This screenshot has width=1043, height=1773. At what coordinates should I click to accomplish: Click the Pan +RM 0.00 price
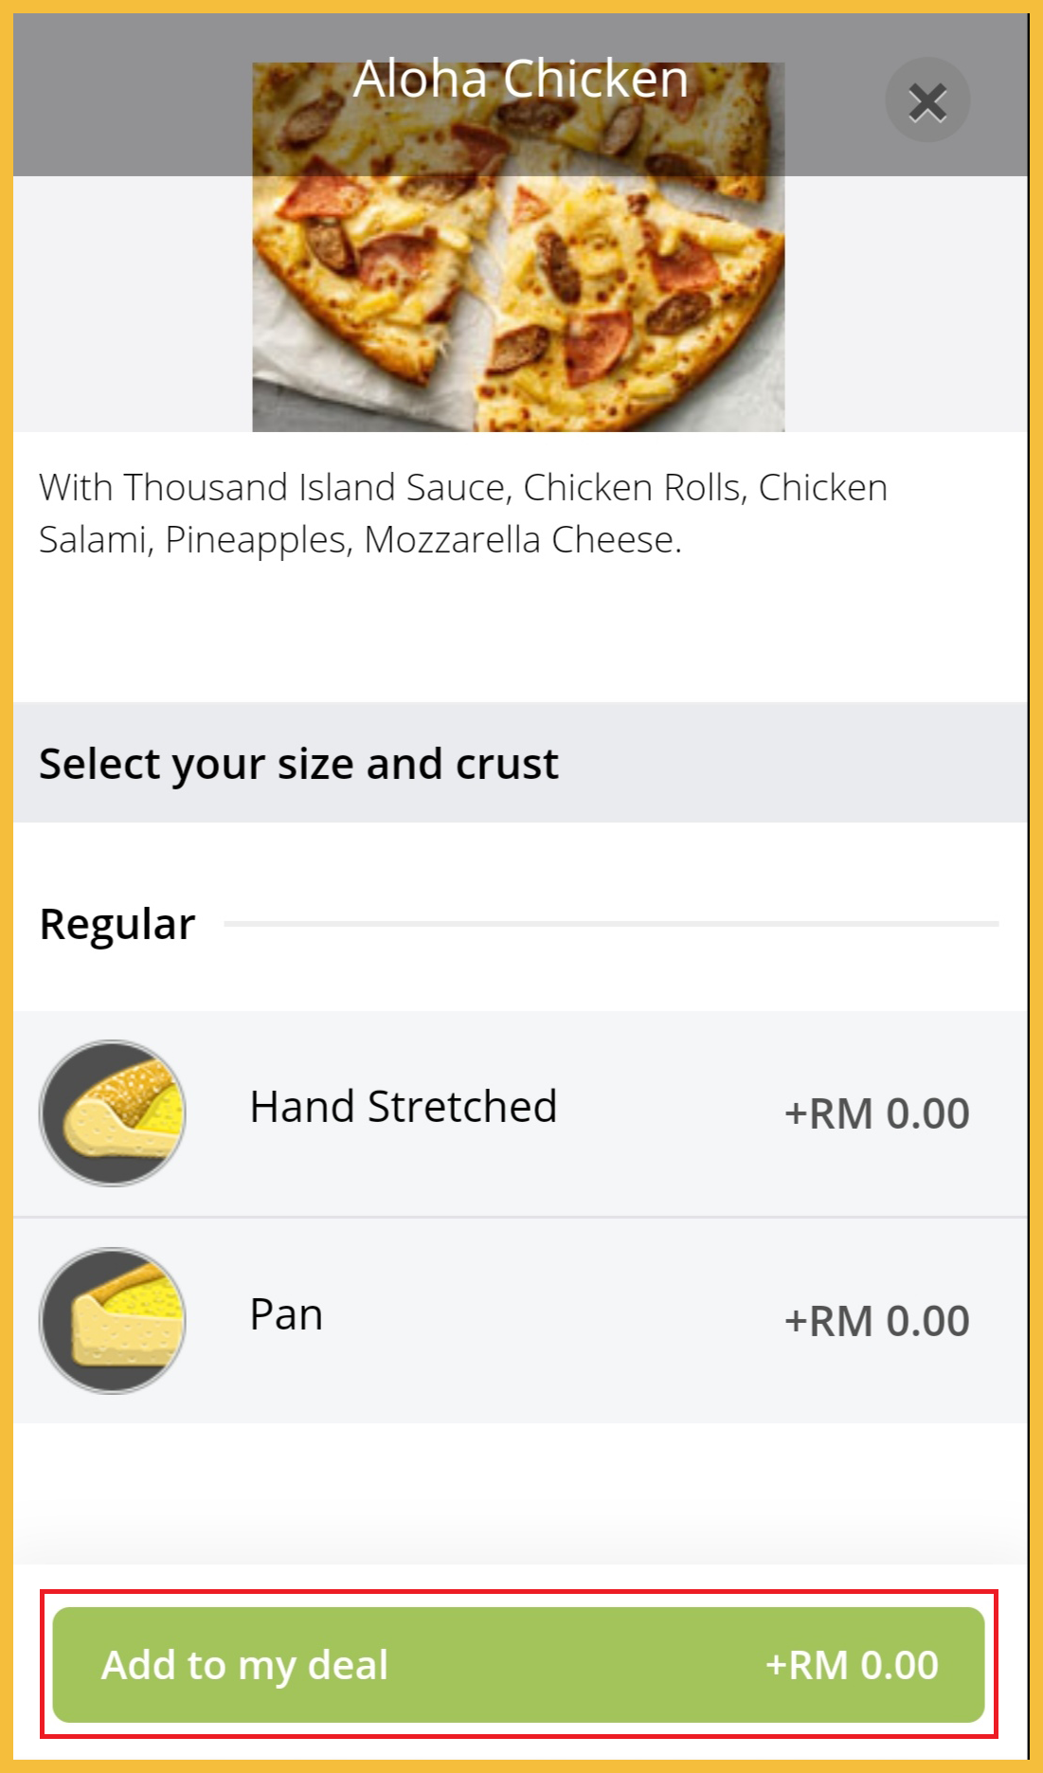tap(876, 1321)
